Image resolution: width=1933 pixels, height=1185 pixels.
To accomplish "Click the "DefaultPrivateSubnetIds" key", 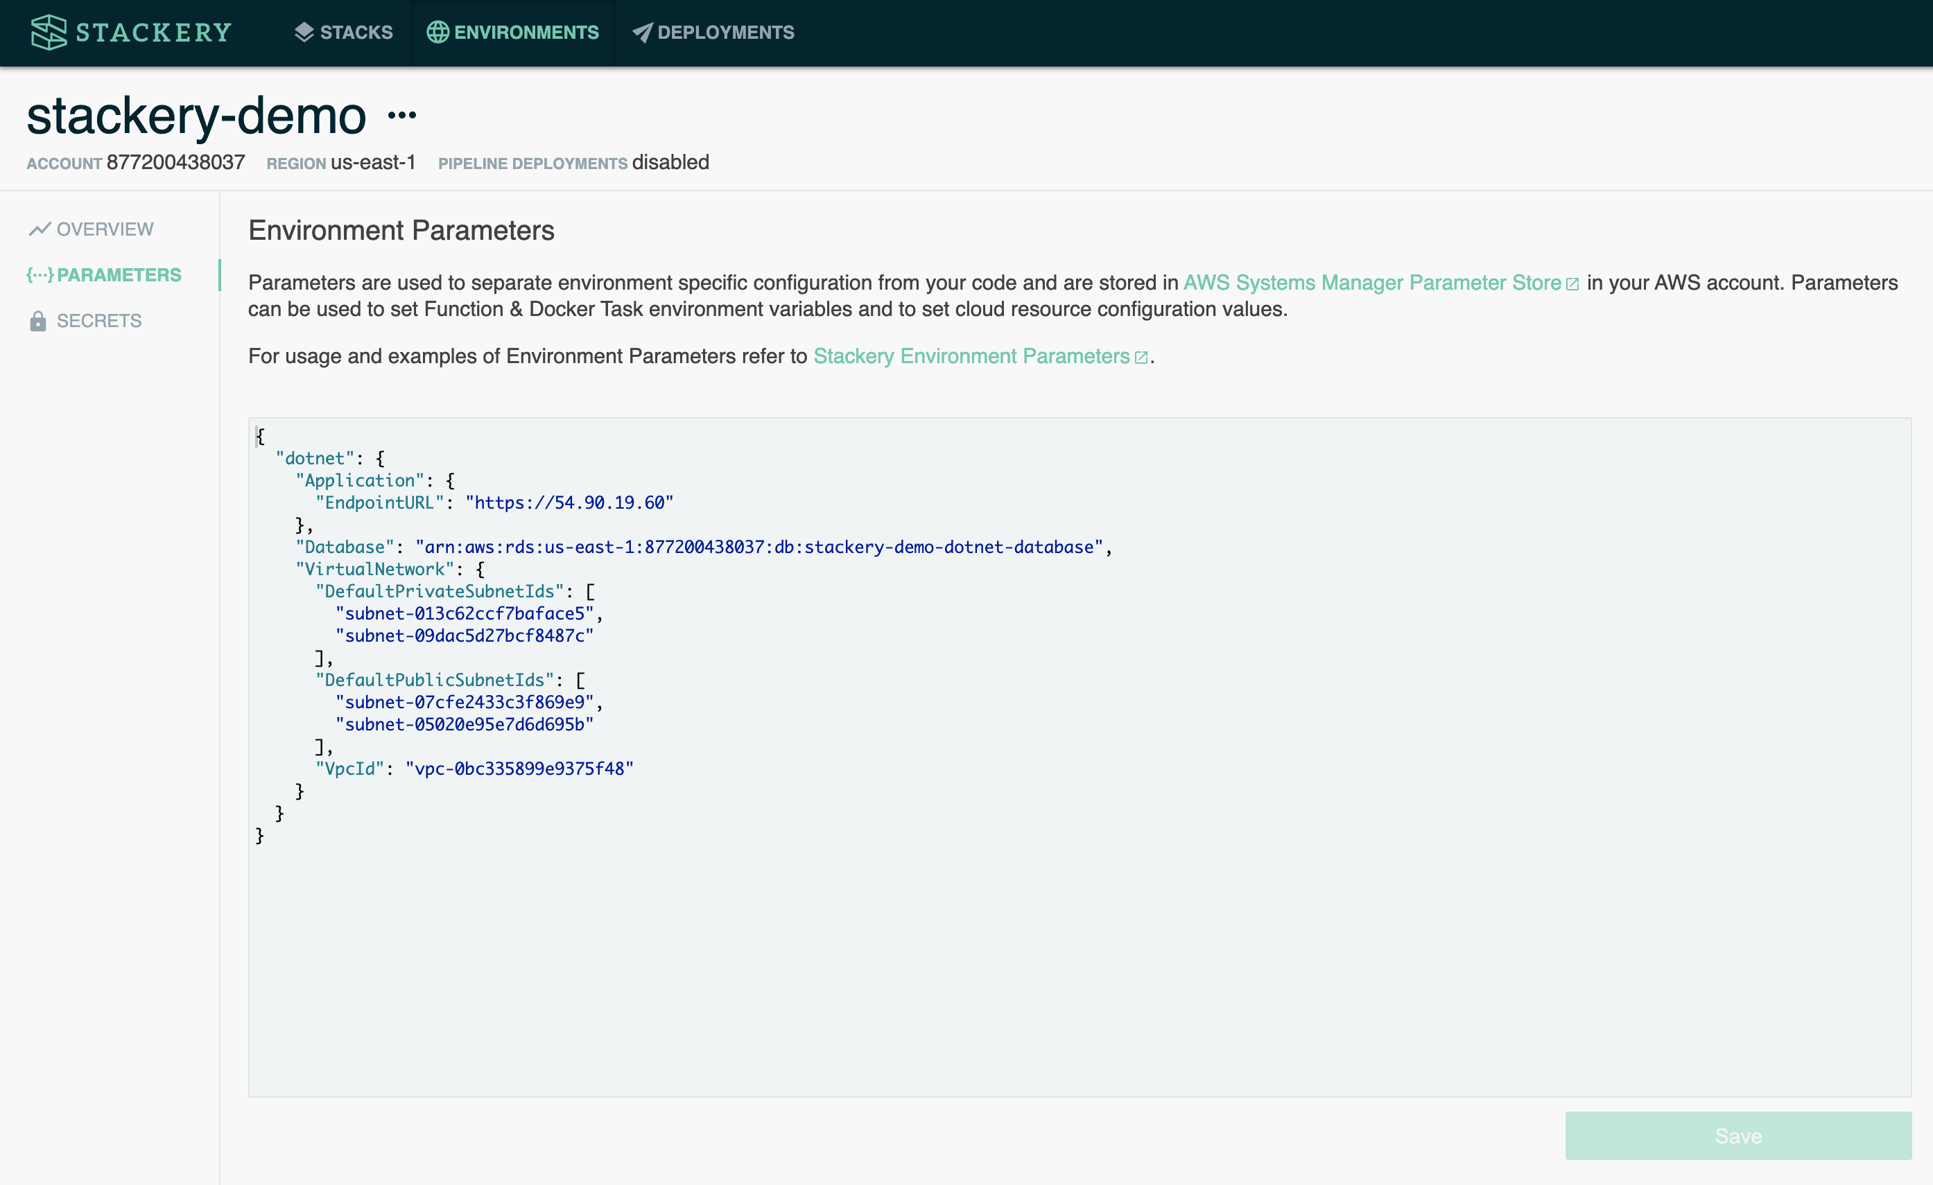I will pyautogui.click(x=440, y=591).
